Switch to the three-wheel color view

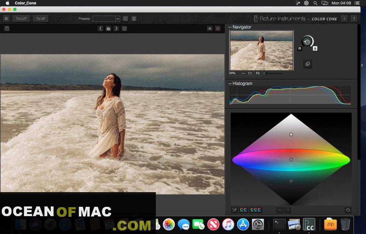(256, 210)
